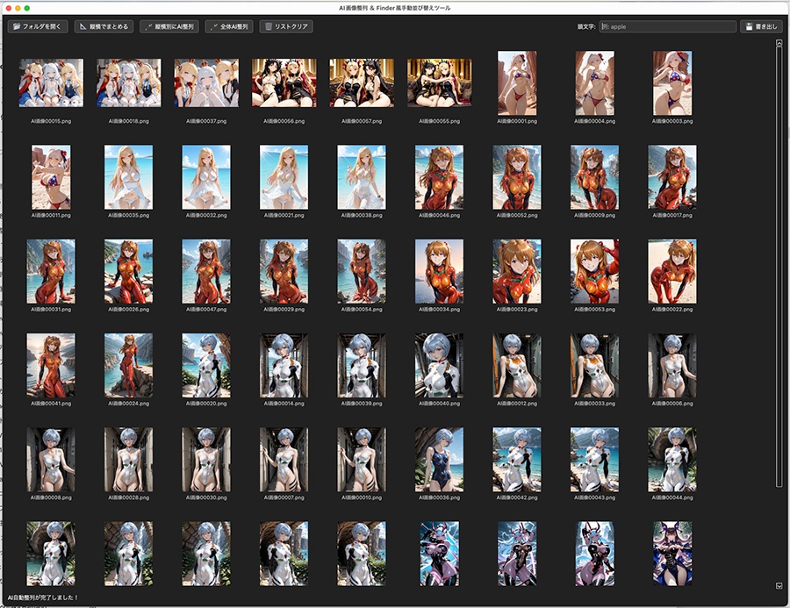Run 縦横別にAI整列 sorting

[169, 26]
